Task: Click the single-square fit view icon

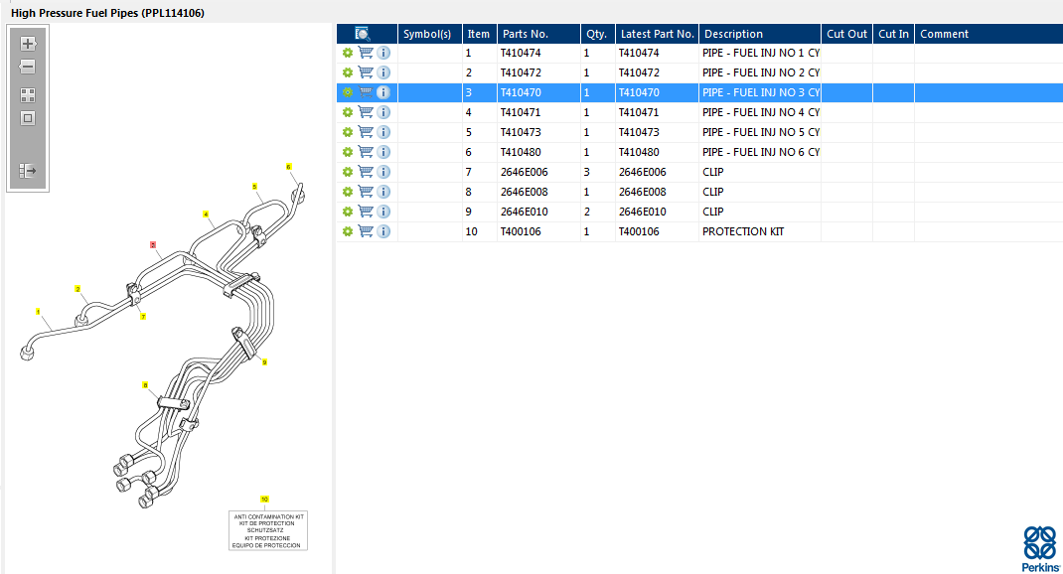Action: coord(28,118)
